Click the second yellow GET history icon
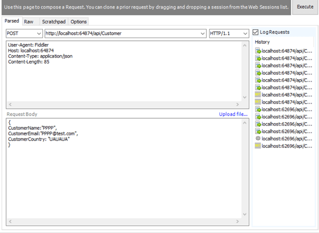Viewport: 319px width, 233px height. (x=258, y=102)
